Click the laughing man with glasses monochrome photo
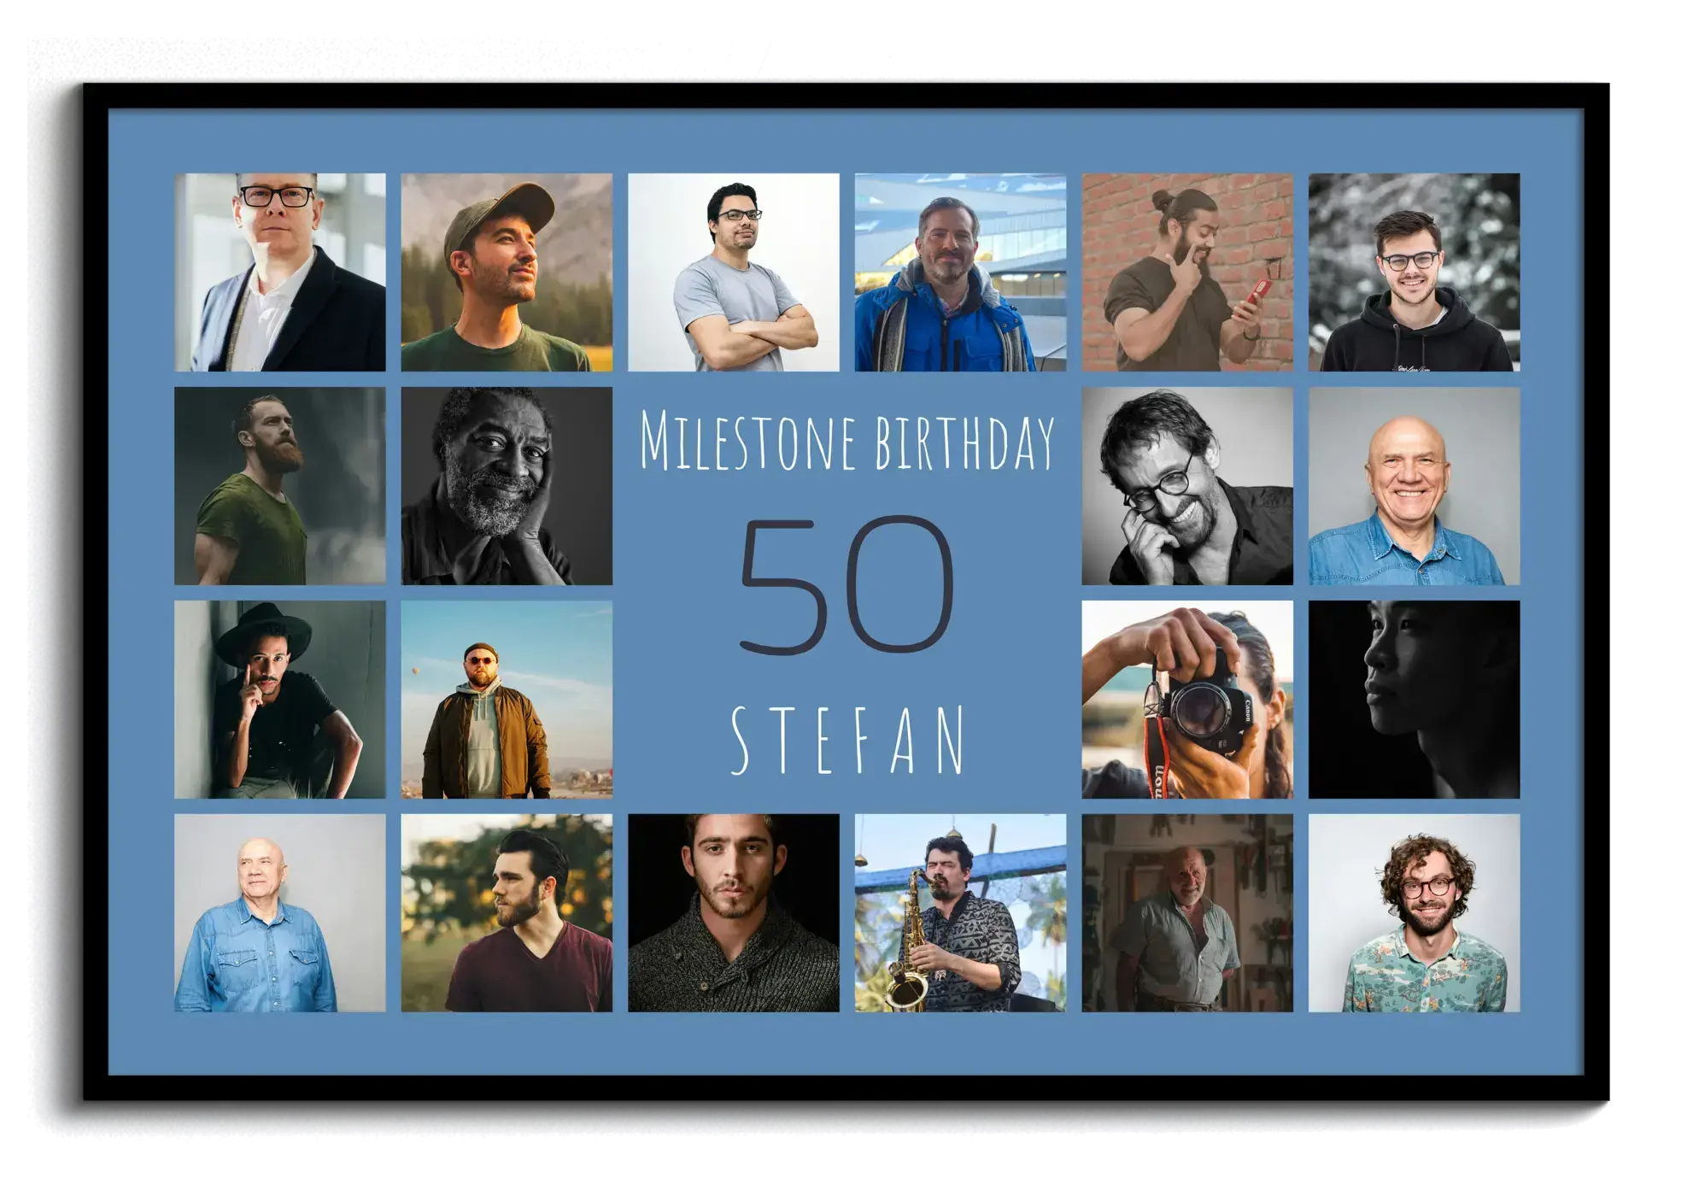The height and width of the screenshot is (1184, 1693). point(1186,485)
